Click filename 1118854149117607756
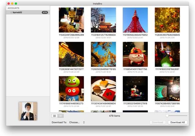 (x=135, y=69)
